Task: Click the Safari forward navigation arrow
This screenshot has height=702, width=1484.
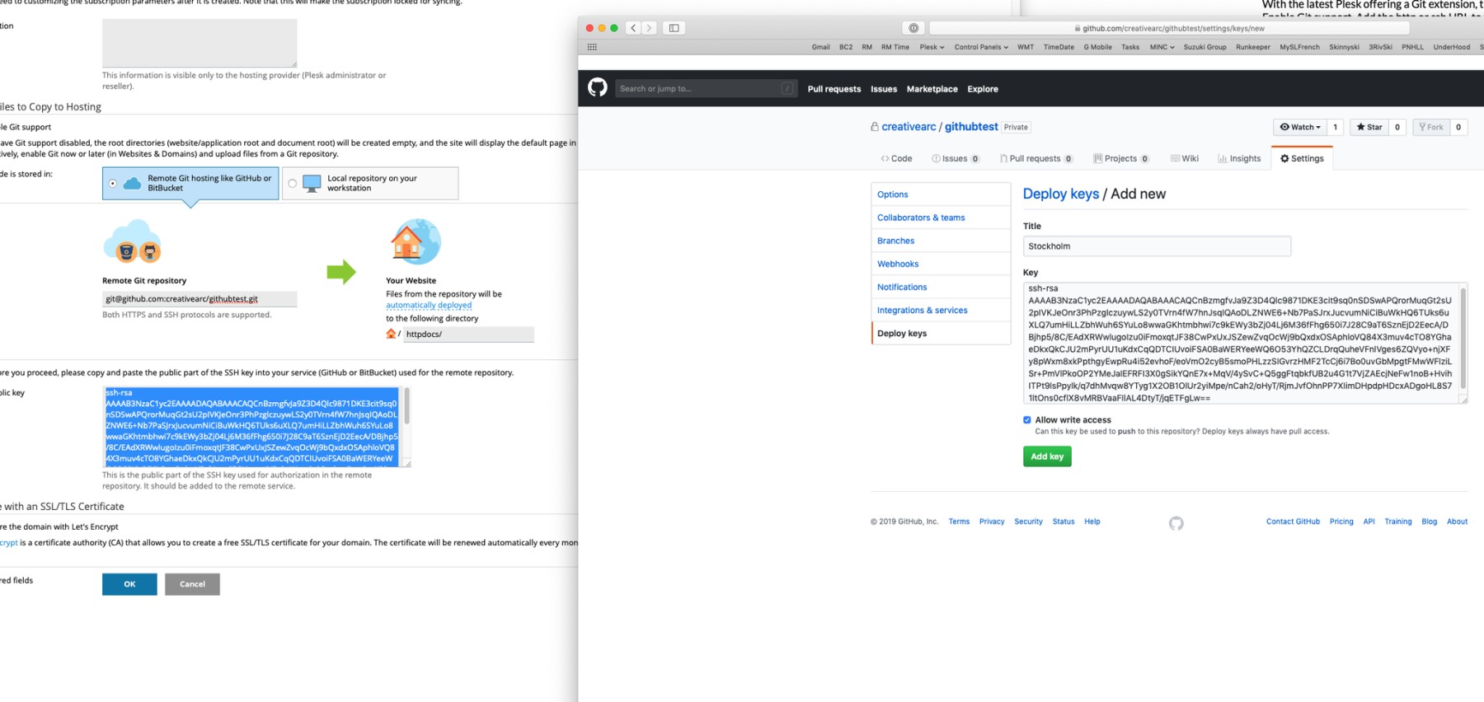Action: pyautogui.click(x=649, y=28)
